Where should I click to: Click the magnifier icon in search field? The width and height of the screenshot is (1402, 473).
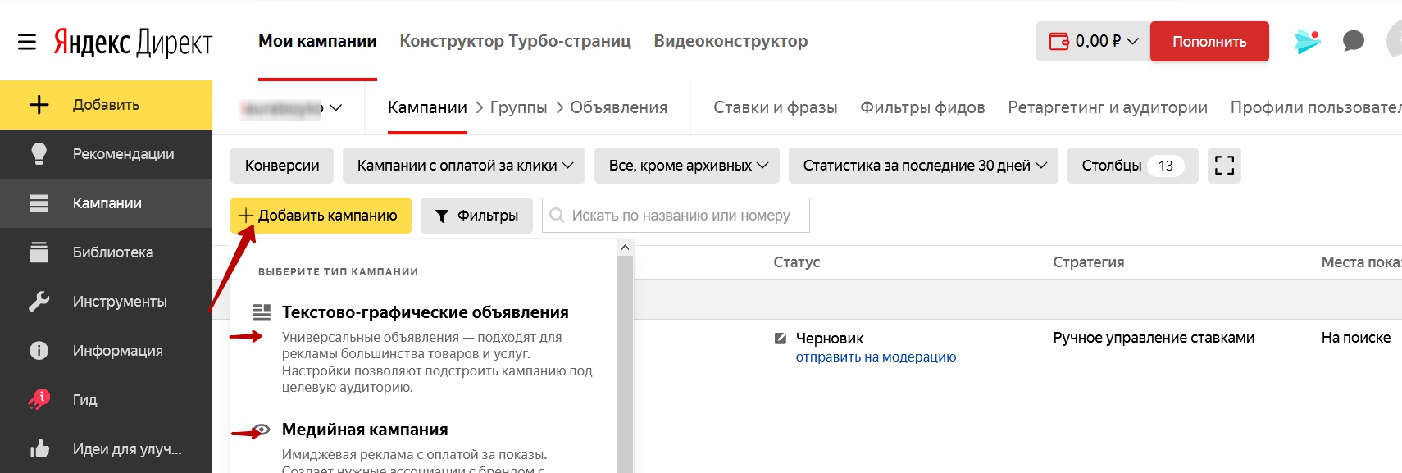click(557, 216)
